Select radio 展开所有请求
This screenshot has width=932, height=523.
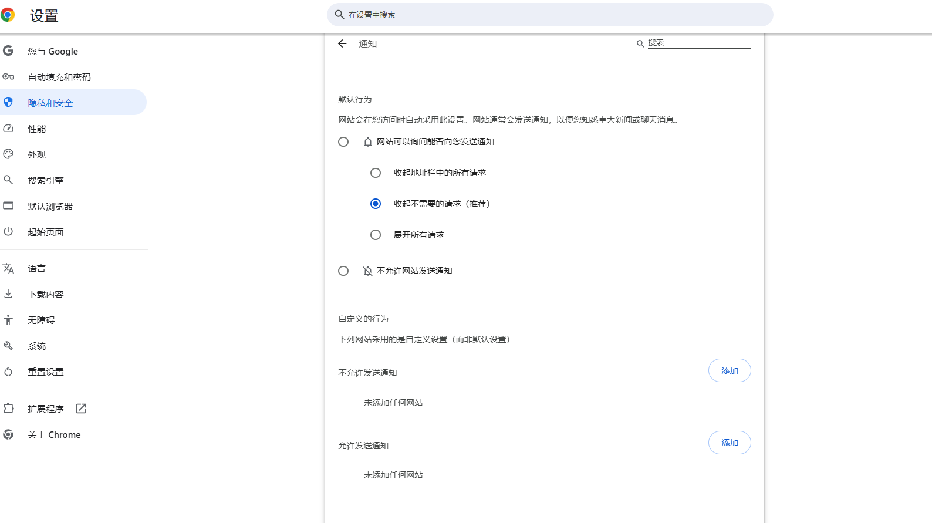click(x=376, y=235)
